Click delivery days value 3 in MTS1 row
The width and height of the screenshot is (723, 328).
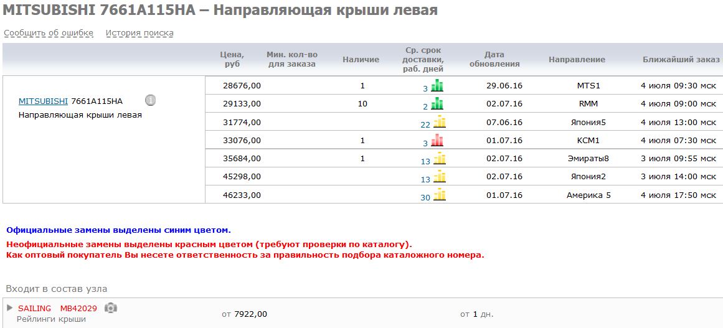click(425, 88)
